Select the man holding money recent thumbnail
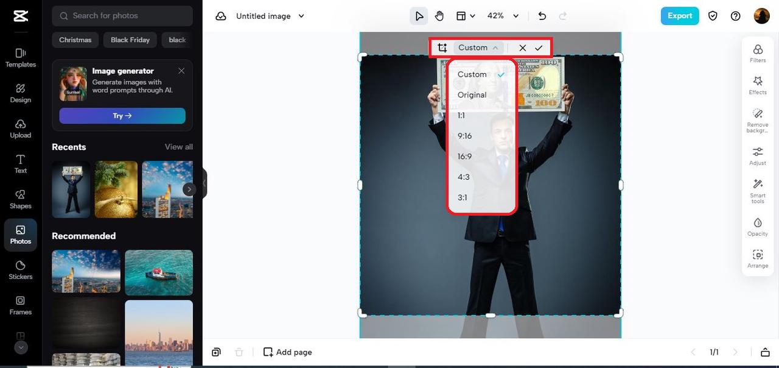This screenshot has height=368, width=779. tap(71, 189)
